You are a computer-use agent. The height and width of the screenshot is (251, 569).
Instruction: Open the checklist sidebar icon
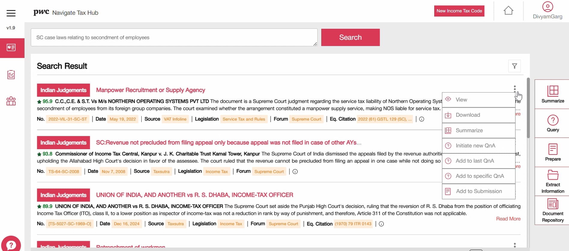pos(11,75)
